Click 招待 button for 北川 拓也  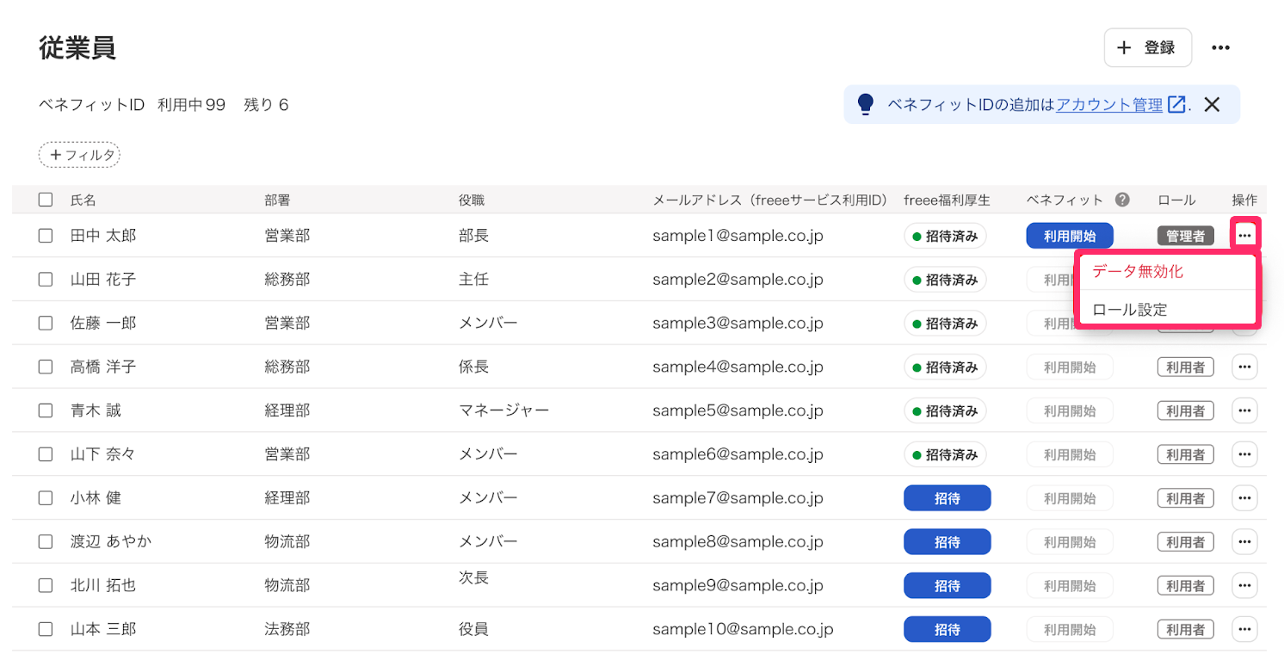click(947, 586)
